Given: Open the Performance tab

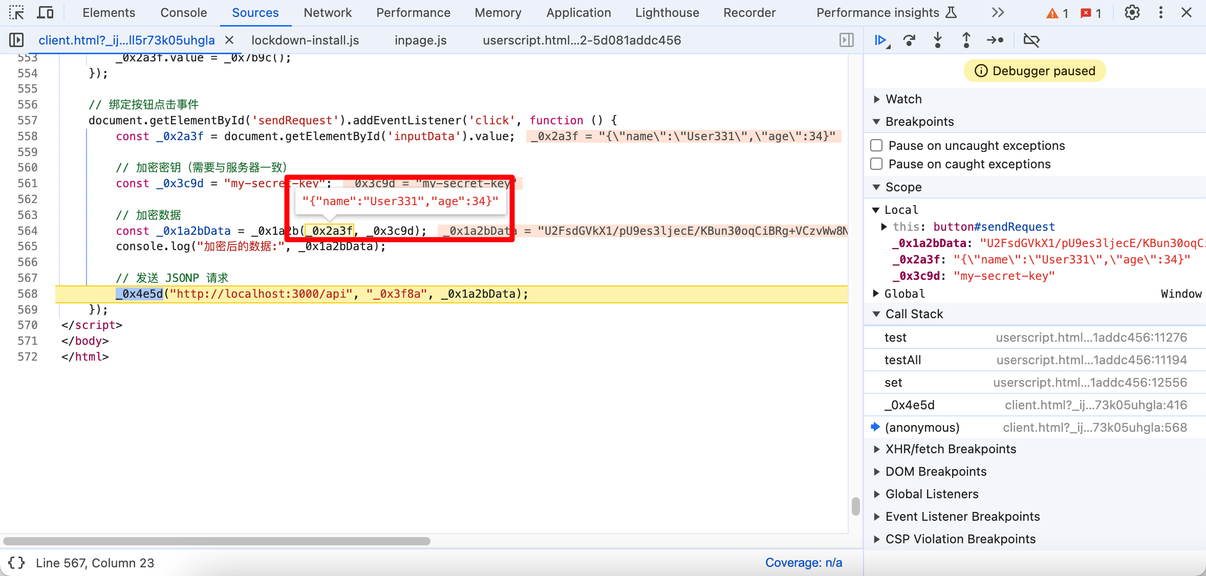Looking at the screenshot, I should tap(413, 12).
